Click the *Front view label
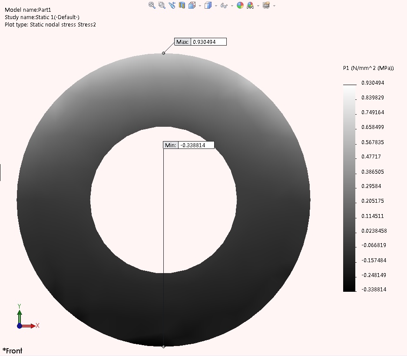The height and width of the screenshot is (356, 407). coord(13,351)
